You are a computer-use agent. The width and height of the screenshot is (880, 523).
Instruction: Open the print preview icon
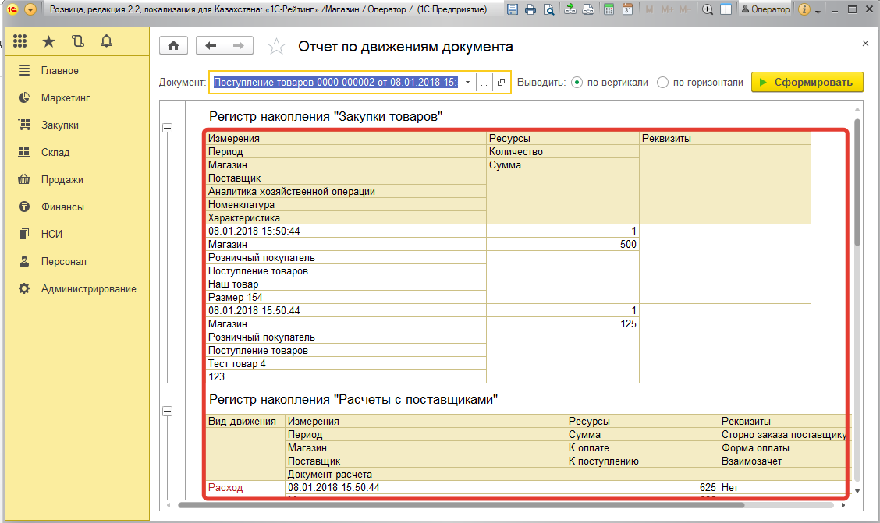548,10
